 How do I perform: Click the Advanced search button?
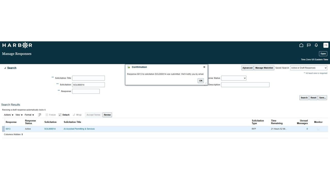click(x=247, y=68)
